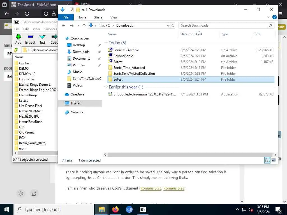This screenshot has width=287, height=215.
Task: Select Retro_Sonic_(Beta) folder in 7-Zip
Action: [33, 143]
